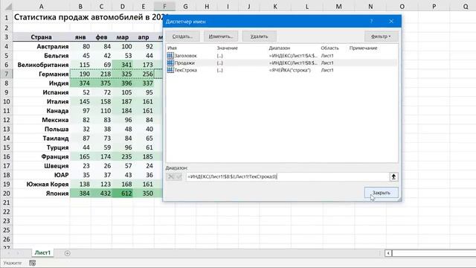The width and height of the screenshot is (476, 268).
Task: Click the cell with value 432
Action: tap(101, 194)
